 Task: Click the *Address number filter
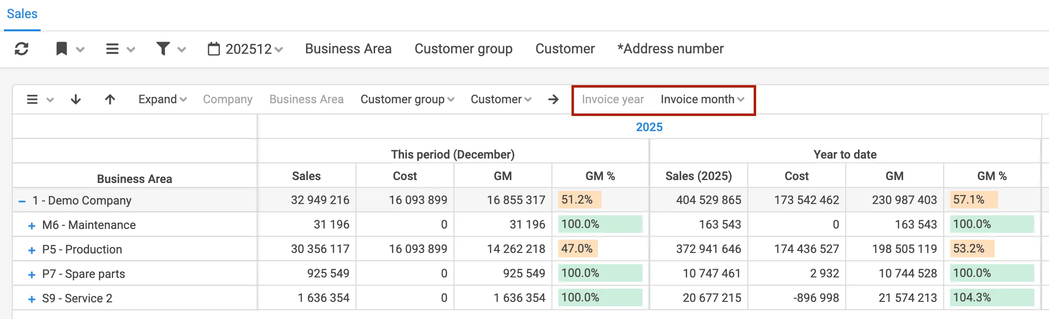670,49
